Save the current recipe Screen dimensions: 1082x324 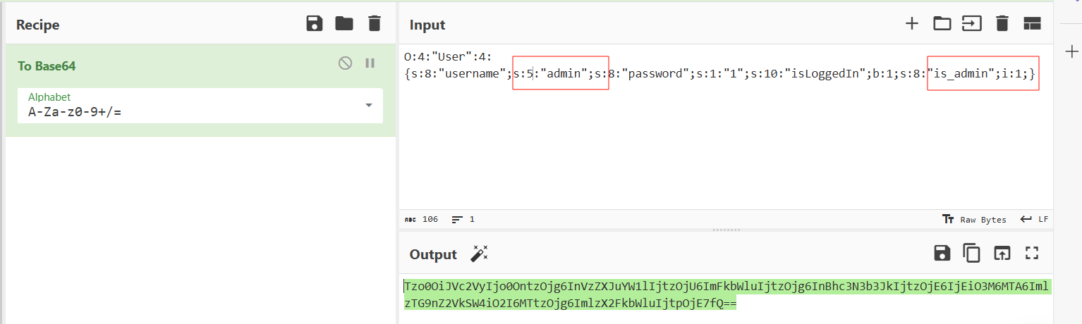click(x=315, y=24)
